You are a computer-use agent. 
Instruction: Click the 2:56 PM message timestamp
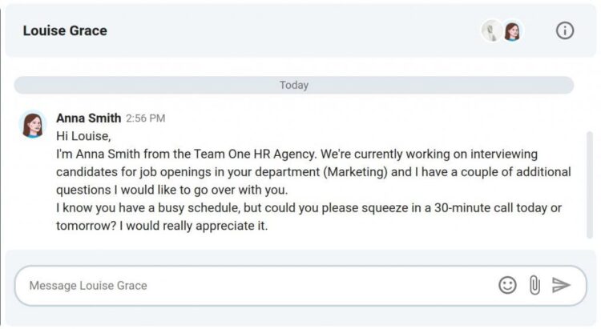point(146,118)
